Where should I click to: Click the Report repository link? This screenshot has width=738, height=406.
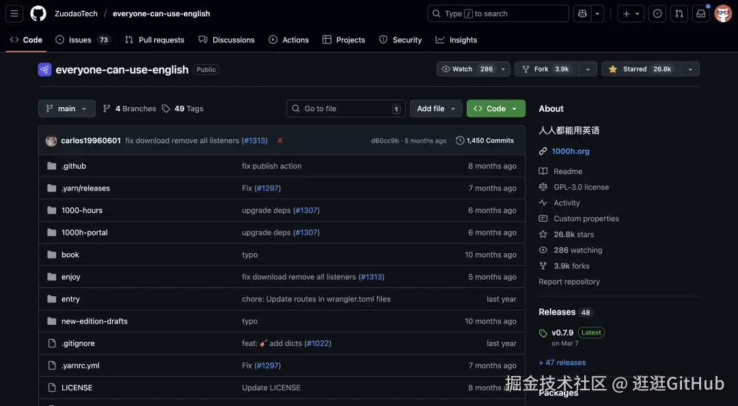(569, 282)
